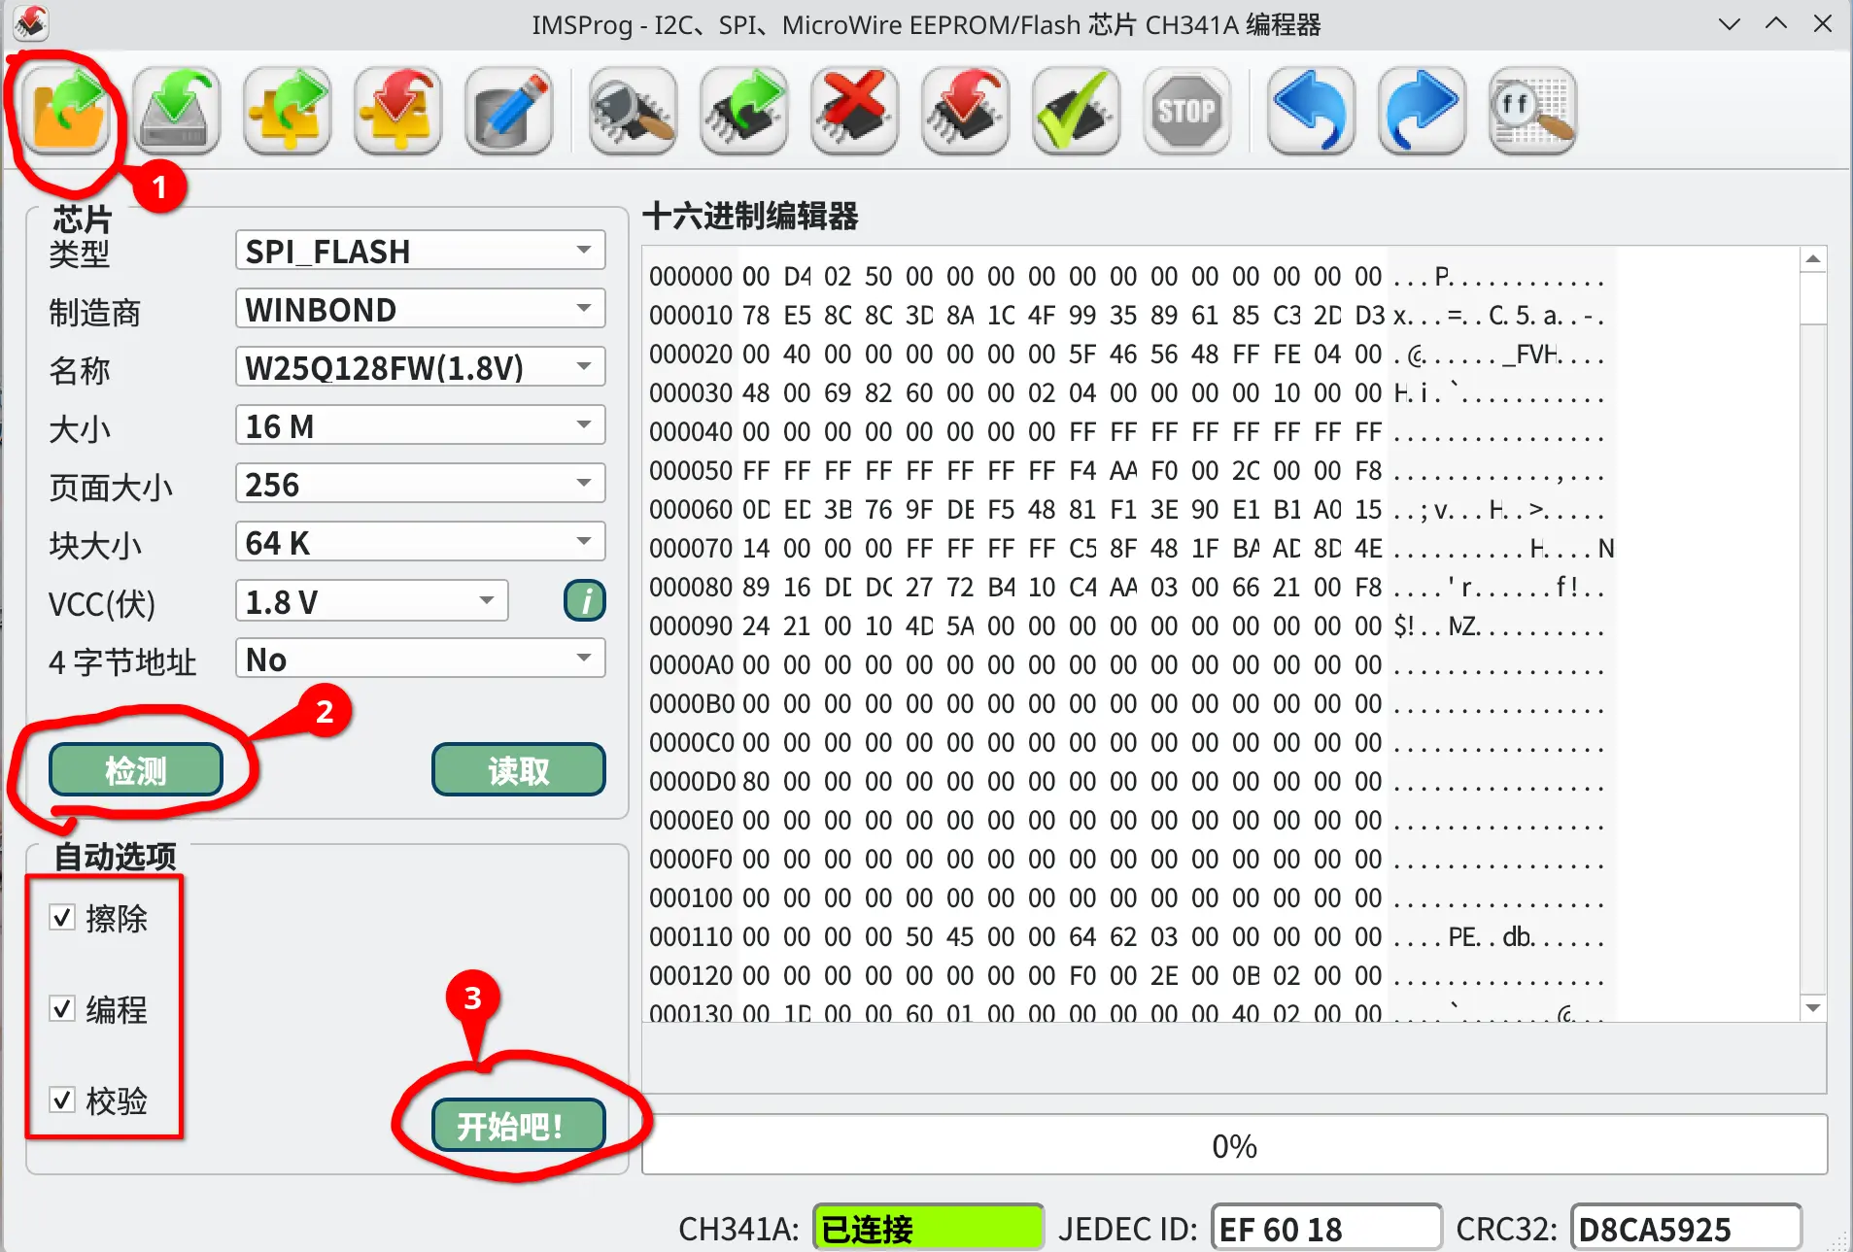The image size is (1853, 1252).
Task: Click the hex editor scrollbar thumb
Action: [x=1812, y=298]
